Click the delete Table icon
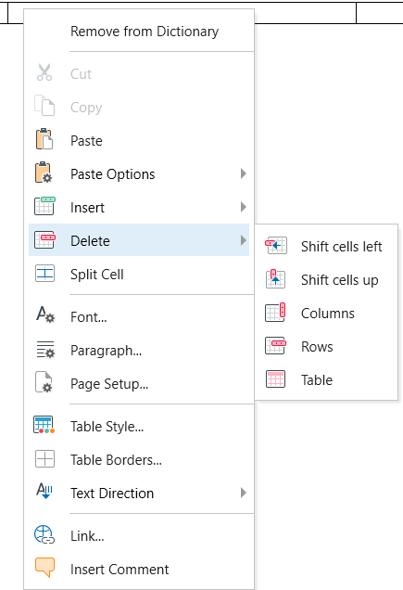Image resolution: width=403 pixels, height=590 pixels. click(275, 379)
